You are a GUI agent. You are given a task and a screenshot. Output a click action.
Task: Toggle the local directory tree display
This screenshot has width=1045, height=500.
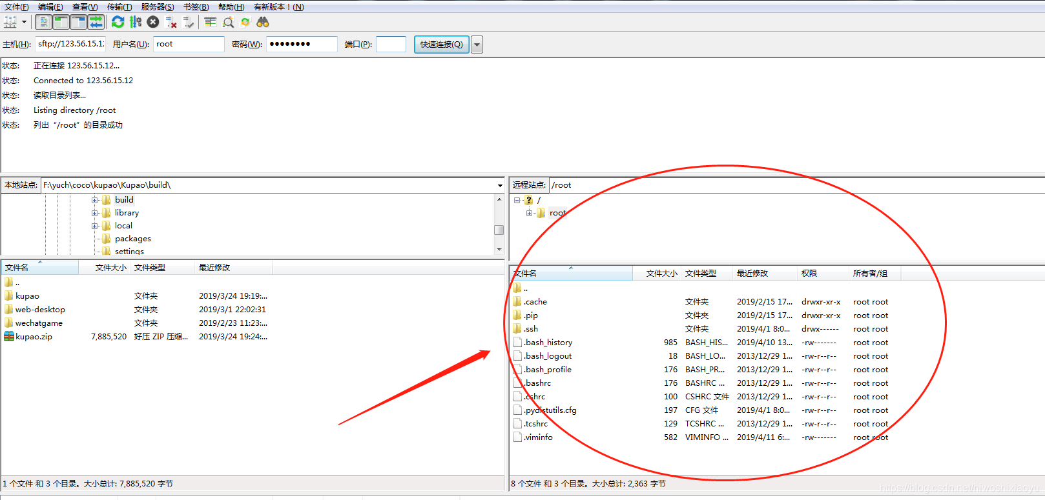(x=61, y=22)
